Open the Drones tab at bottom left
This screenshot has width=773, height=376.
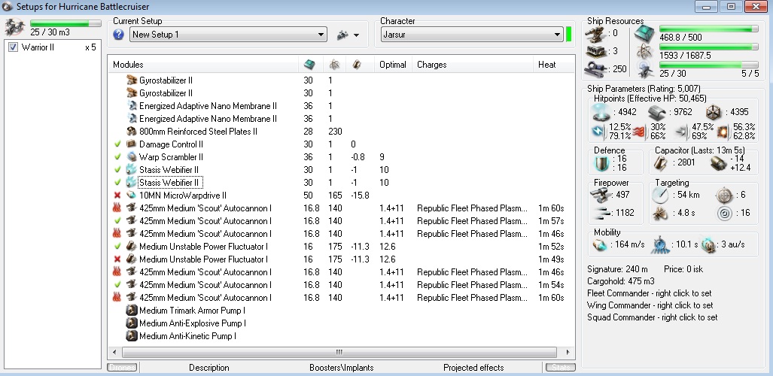pyautogui.click(x=123, y=368)
